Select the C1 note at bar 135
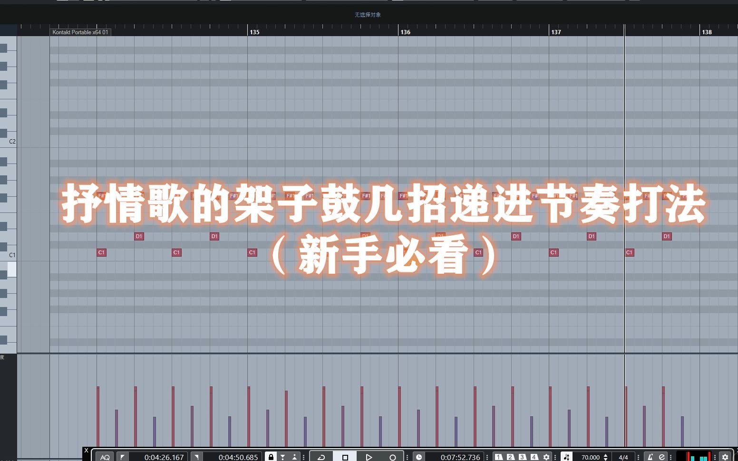The height and width of the screenshot is (461, 738). pos(252,252)
